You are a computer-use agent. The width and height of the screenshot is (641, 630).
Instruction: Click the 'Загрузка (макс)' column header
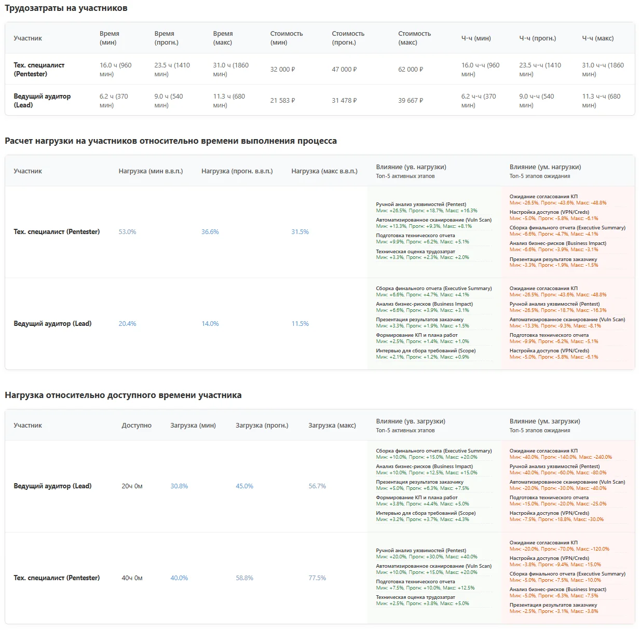[332, 426]
